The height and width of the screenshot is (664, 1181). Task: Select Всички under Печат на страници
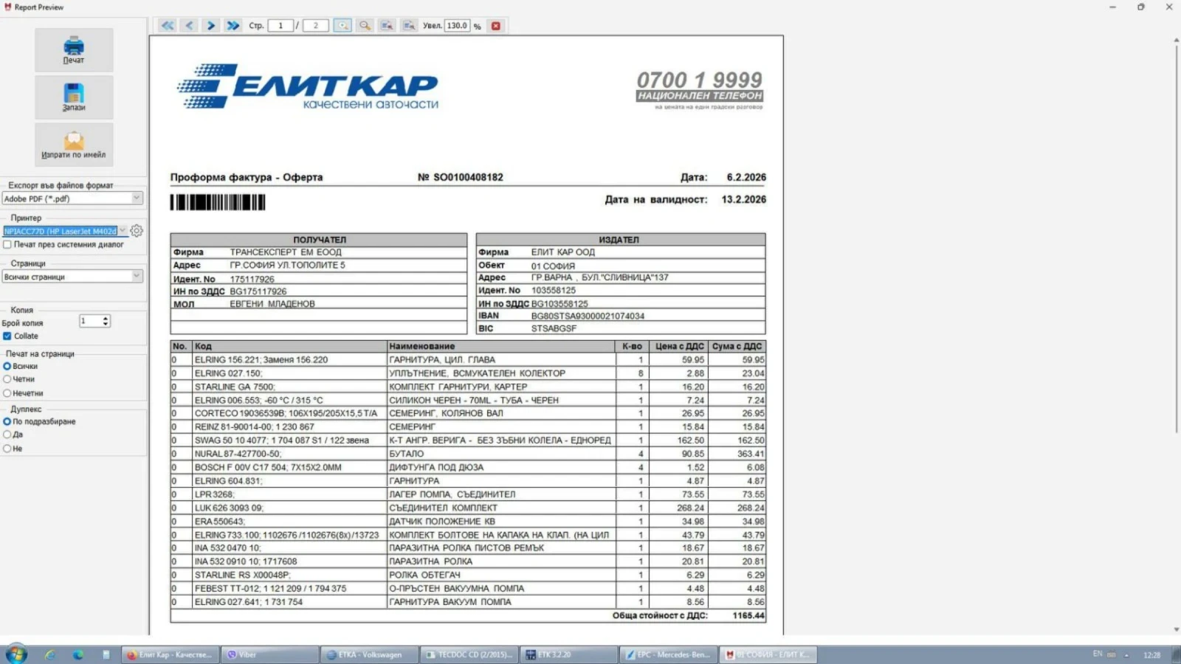(7, 367)
